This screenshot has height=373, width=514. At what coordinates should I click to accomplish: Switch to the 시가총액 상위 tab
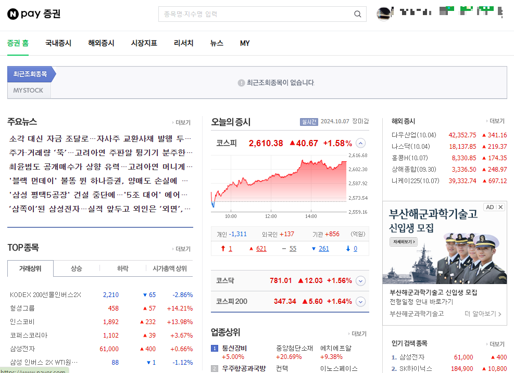pyautogui.click(x=169, y=268)
